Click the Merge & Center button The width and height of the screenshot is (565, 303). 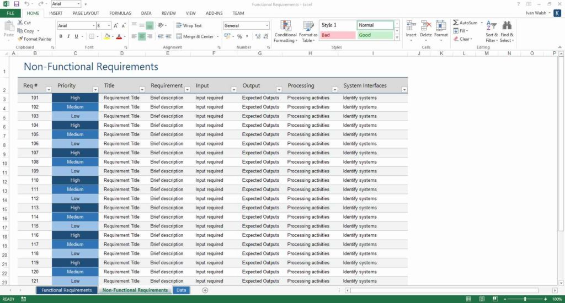tap(195, 36)
